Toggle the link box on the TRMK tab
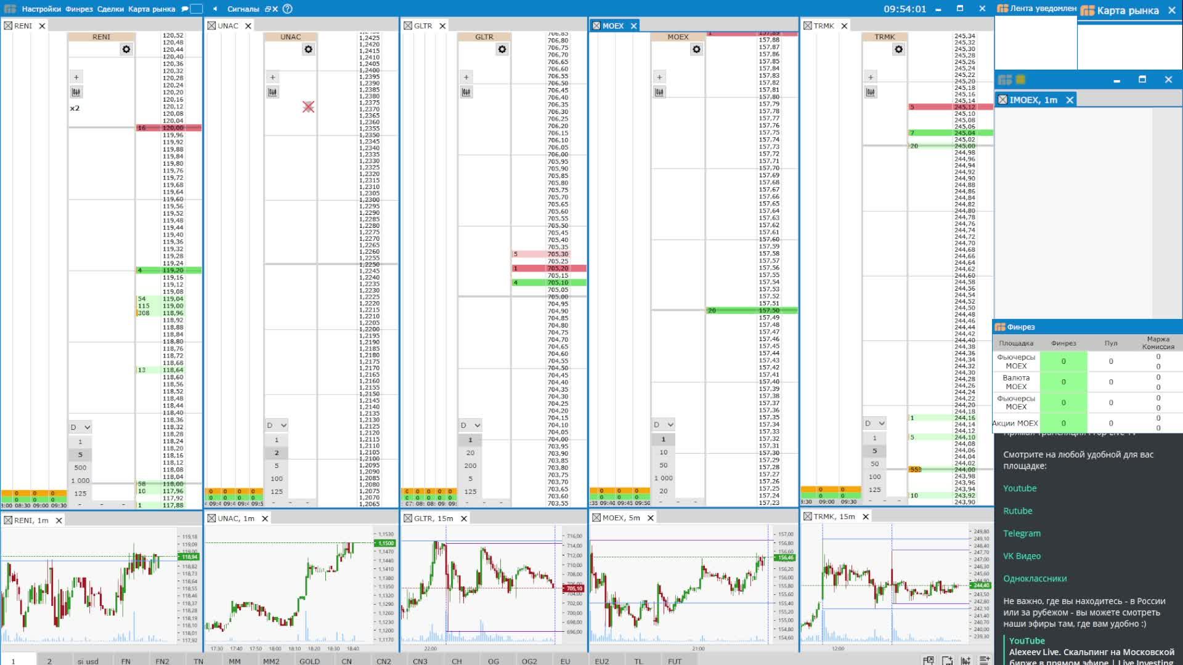Screen dimensions: 1183x665 [x=807, y=25]
